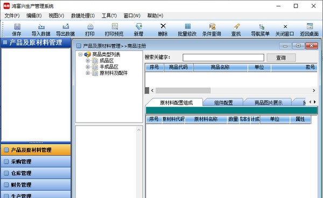Screen dimensions: 323x198
Task: Click the 导入数据 import icon
Action: (41, 26)
